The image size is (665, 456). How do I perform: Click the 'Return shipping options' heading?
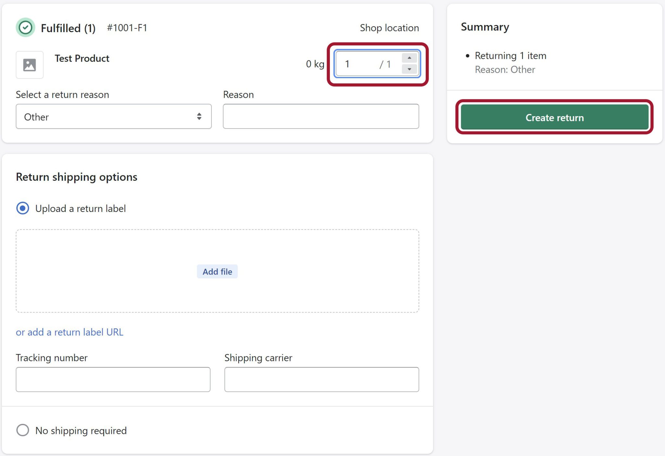click(x=77, y=177)
